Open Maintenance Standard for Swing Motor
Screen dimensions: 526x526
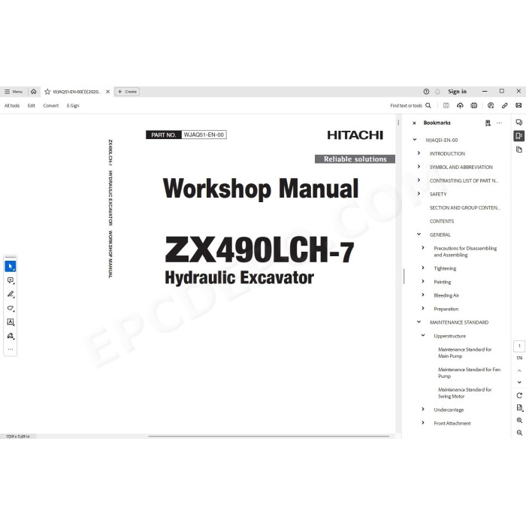(x=464, y=393)
